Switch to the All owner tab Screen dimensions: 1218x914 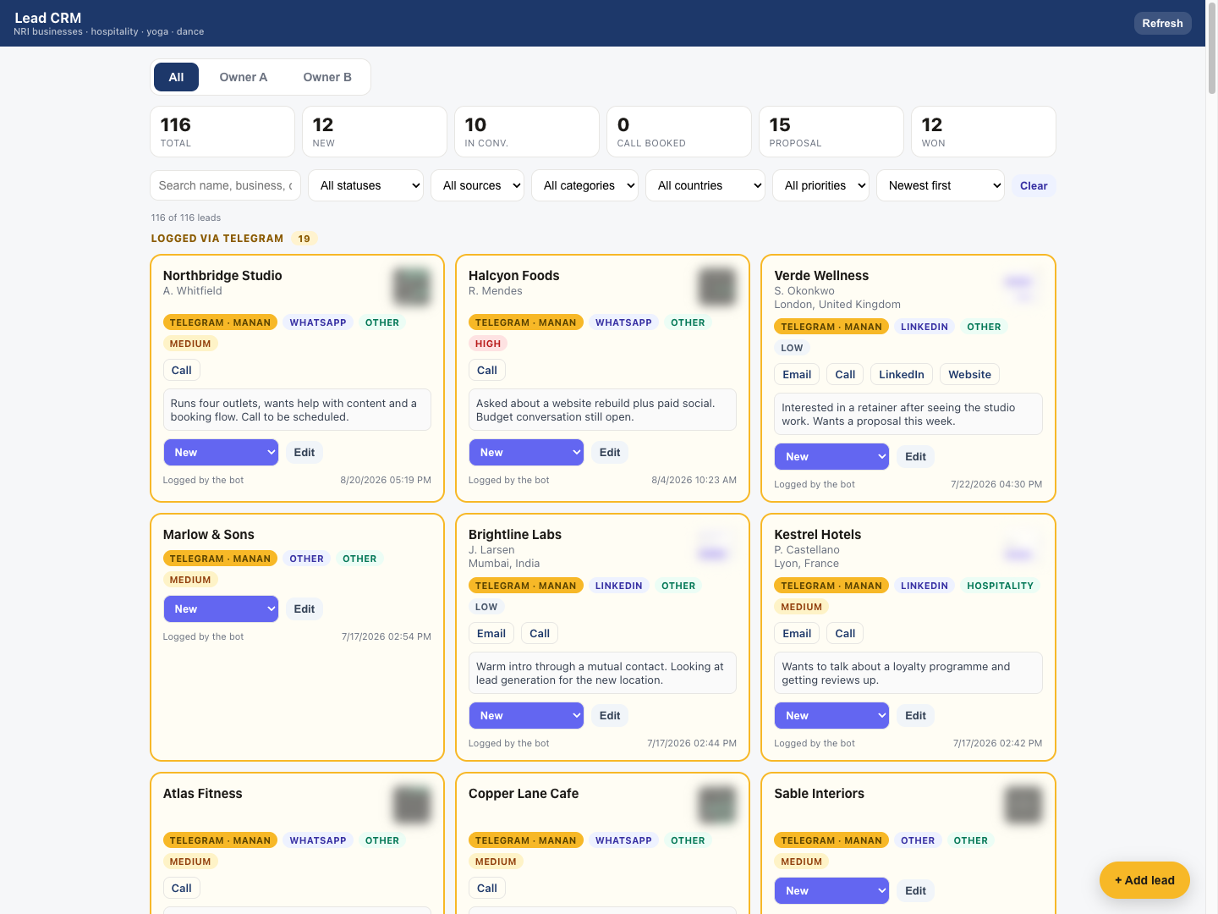176,77
